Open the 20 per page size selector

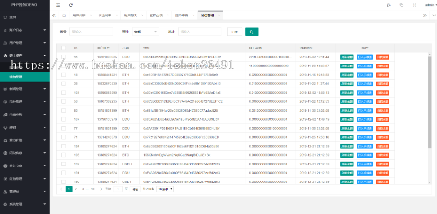pyautogui.click(x=165, y=189)
